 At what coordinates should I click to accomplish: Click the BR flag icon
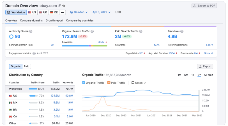[10, 110]
